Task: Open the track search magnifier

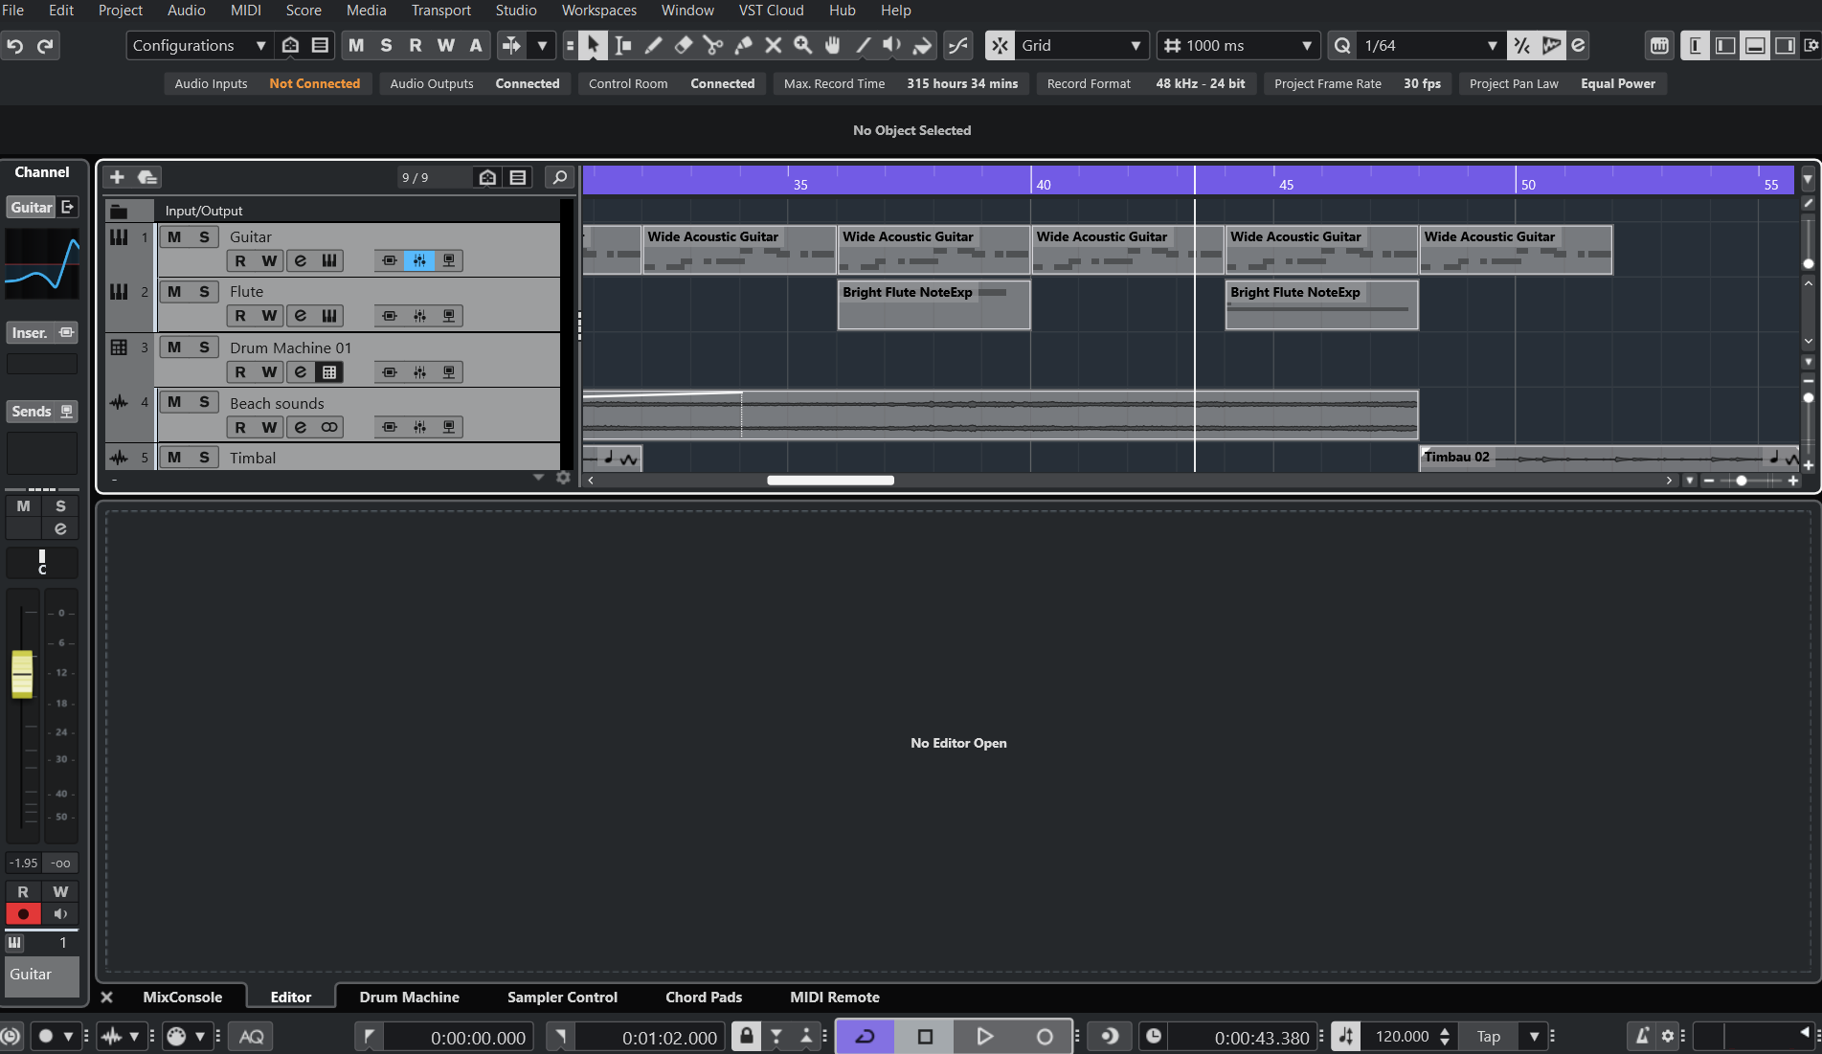Action: pos(560,177)
